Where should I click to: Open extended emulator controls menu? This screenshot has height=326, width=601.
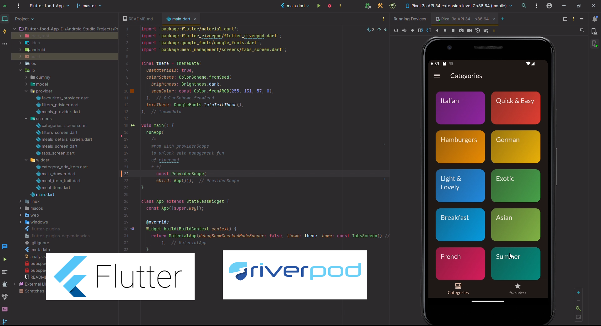click(x=494, y=30)
